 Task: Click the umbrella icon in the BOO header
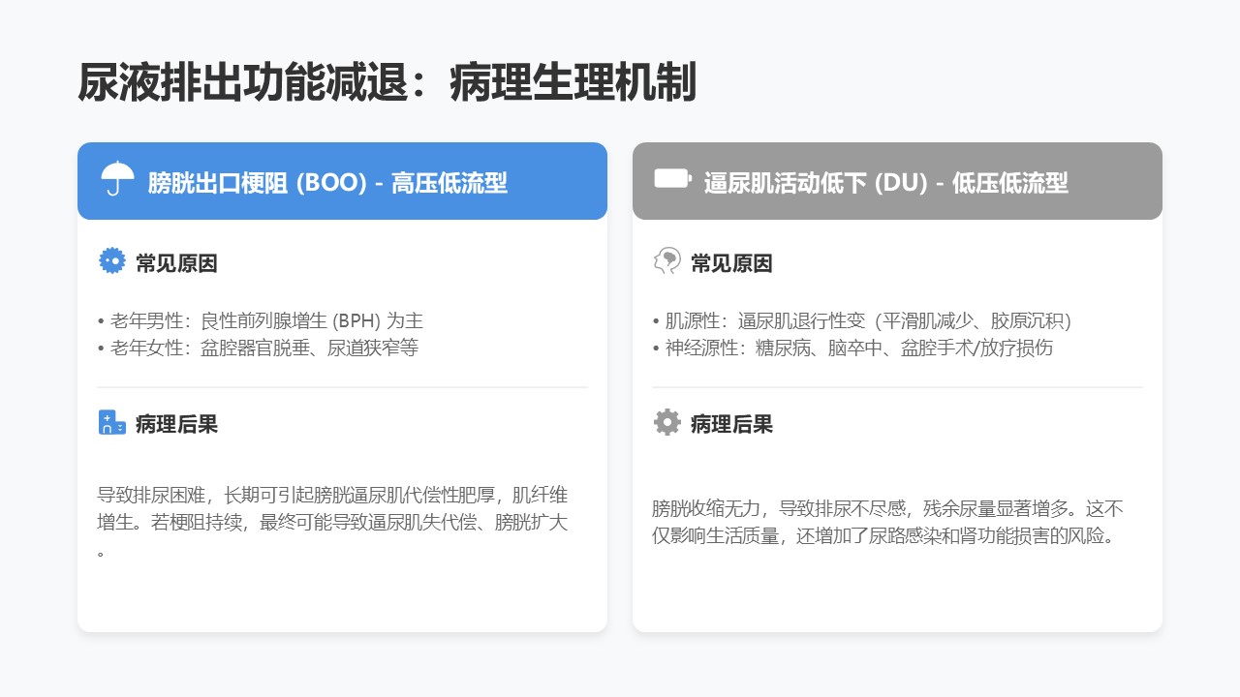tap(117, 180)
